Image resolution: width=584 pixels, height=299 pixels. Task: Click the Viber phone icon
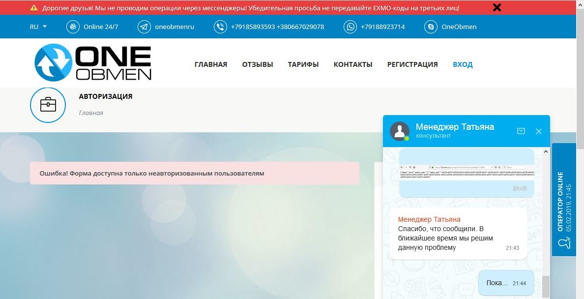(x=220, y=27)
